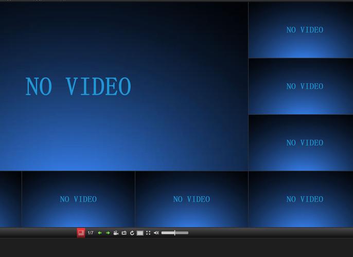Viewport: 353px width, 257px height.
Task: Open the red screen layout selector
Action: [81, 233]
